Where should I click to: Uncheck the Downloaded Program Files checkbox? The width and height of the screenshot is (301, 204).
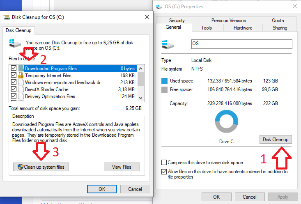tap(14, 69)
